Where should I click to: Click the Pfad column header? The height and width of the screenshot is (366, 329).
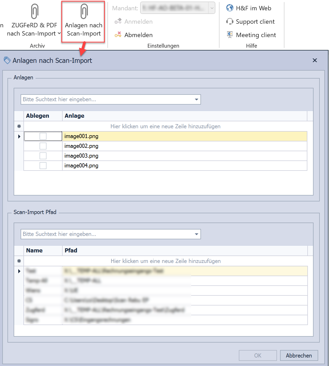click(71, 251)
